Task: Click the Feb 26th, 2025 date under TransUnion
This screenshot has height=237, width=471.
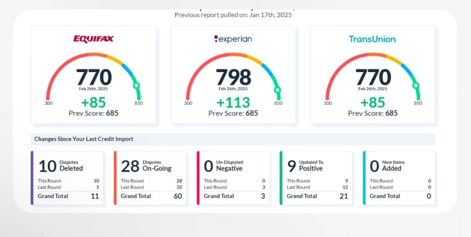Action: pyautogui.click(x=373, y=89)
